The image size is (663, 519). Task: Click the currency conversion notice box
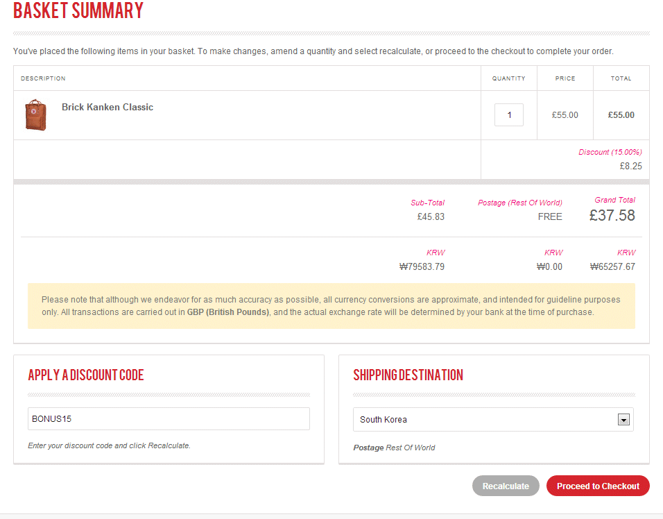point(331,306)
